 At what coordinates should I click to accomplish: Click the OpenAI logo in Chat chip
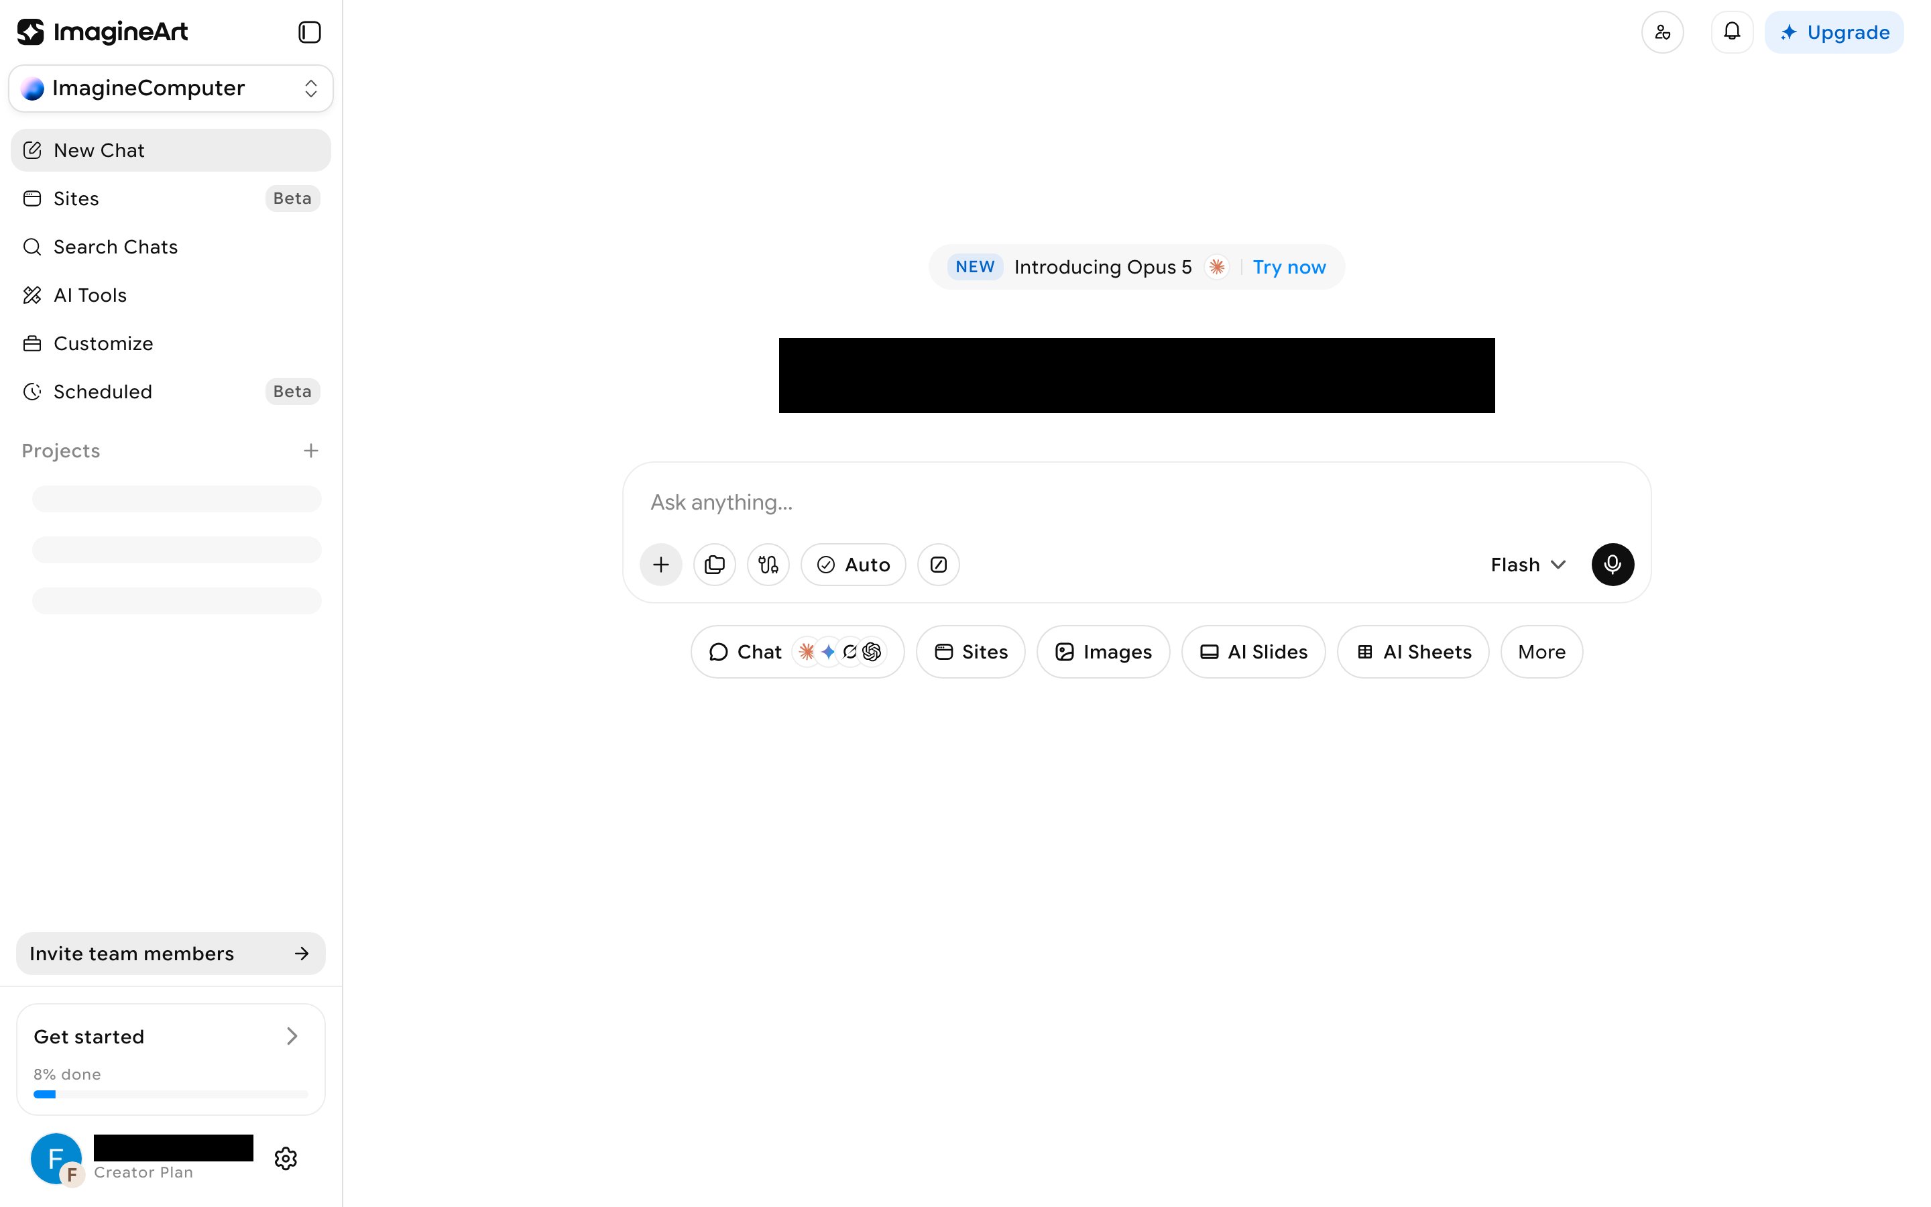(x=872, y=652)
